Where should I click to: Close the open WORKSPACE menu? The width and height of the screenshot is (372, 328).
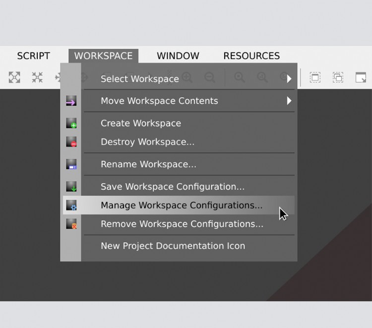pyautogui.click(x=103, y=56)
